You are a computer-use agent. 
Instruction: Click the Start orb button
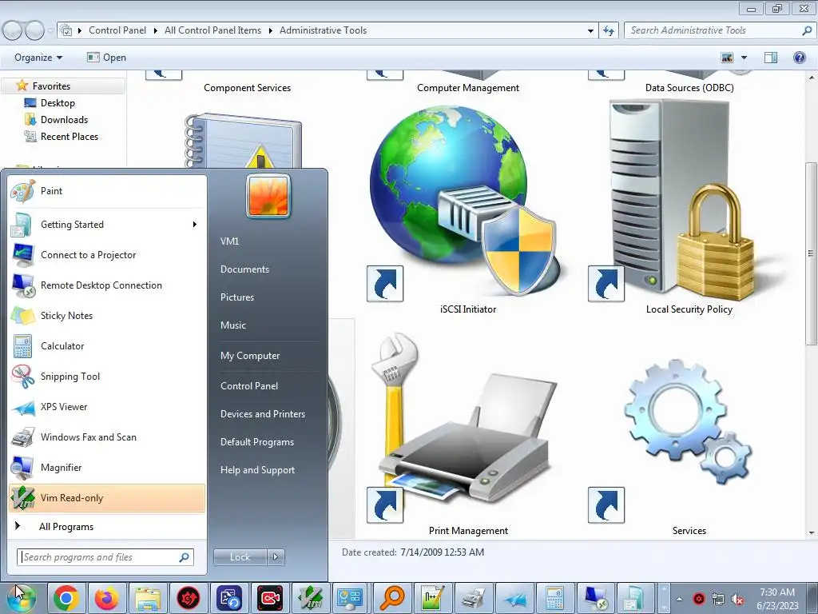click(x=22, y=598)
